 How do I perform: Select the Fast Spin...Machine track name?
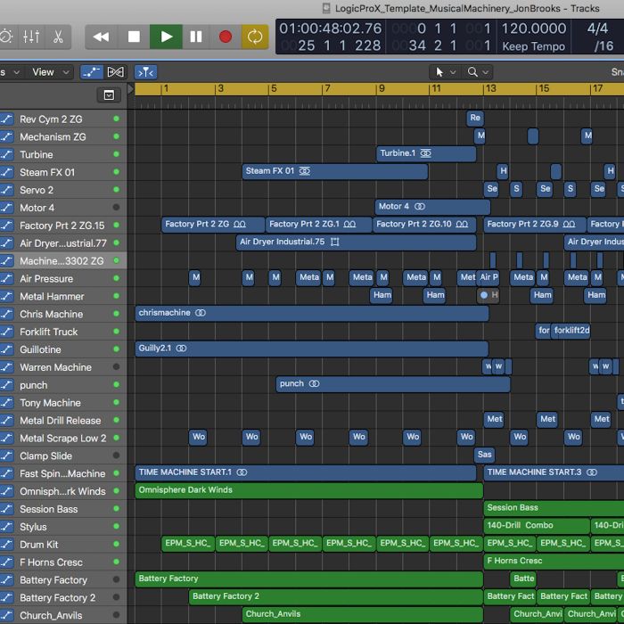pos(62,473)
